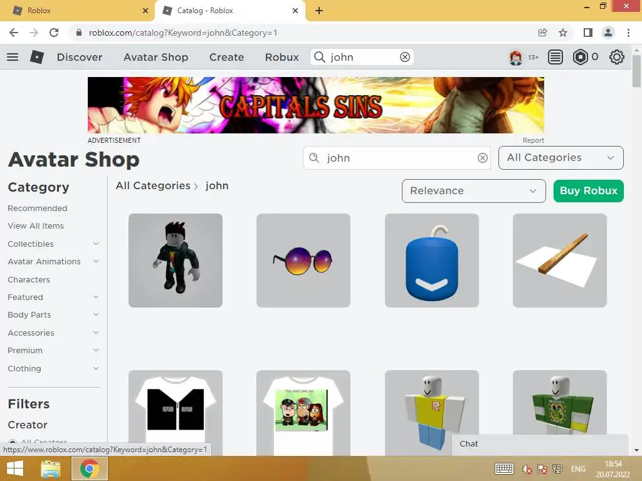Open the cartoon characters t-shirt item
The width and height of the screenshot is (642, 481).
(x=303, y=413)
